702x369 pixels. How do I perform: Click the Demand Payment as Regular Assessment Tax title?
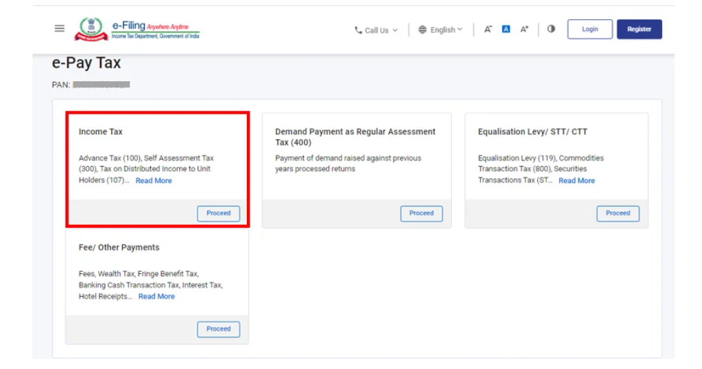click(355, 137)
